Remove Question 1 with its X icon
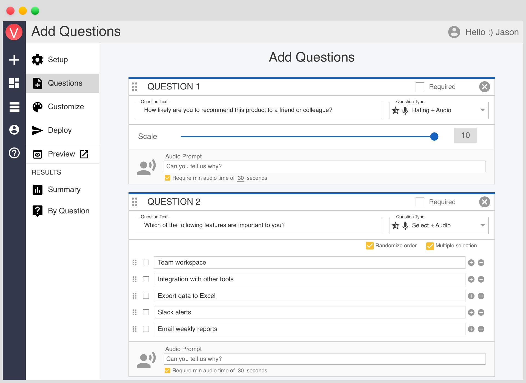526x383 pixels. point(484,87)
